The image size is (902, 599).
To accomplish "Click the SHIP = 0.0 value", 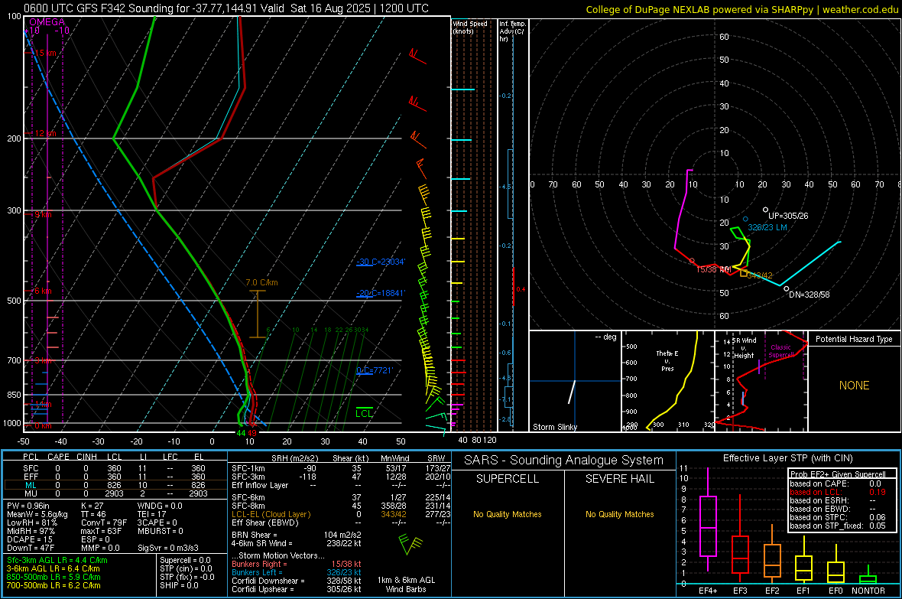I will point(179,585).
